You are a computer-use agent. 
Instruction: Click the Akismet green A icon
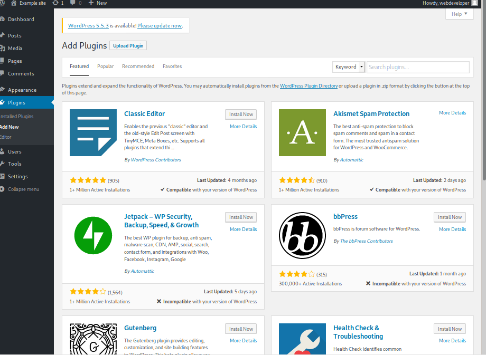click(x=302, y=132)
